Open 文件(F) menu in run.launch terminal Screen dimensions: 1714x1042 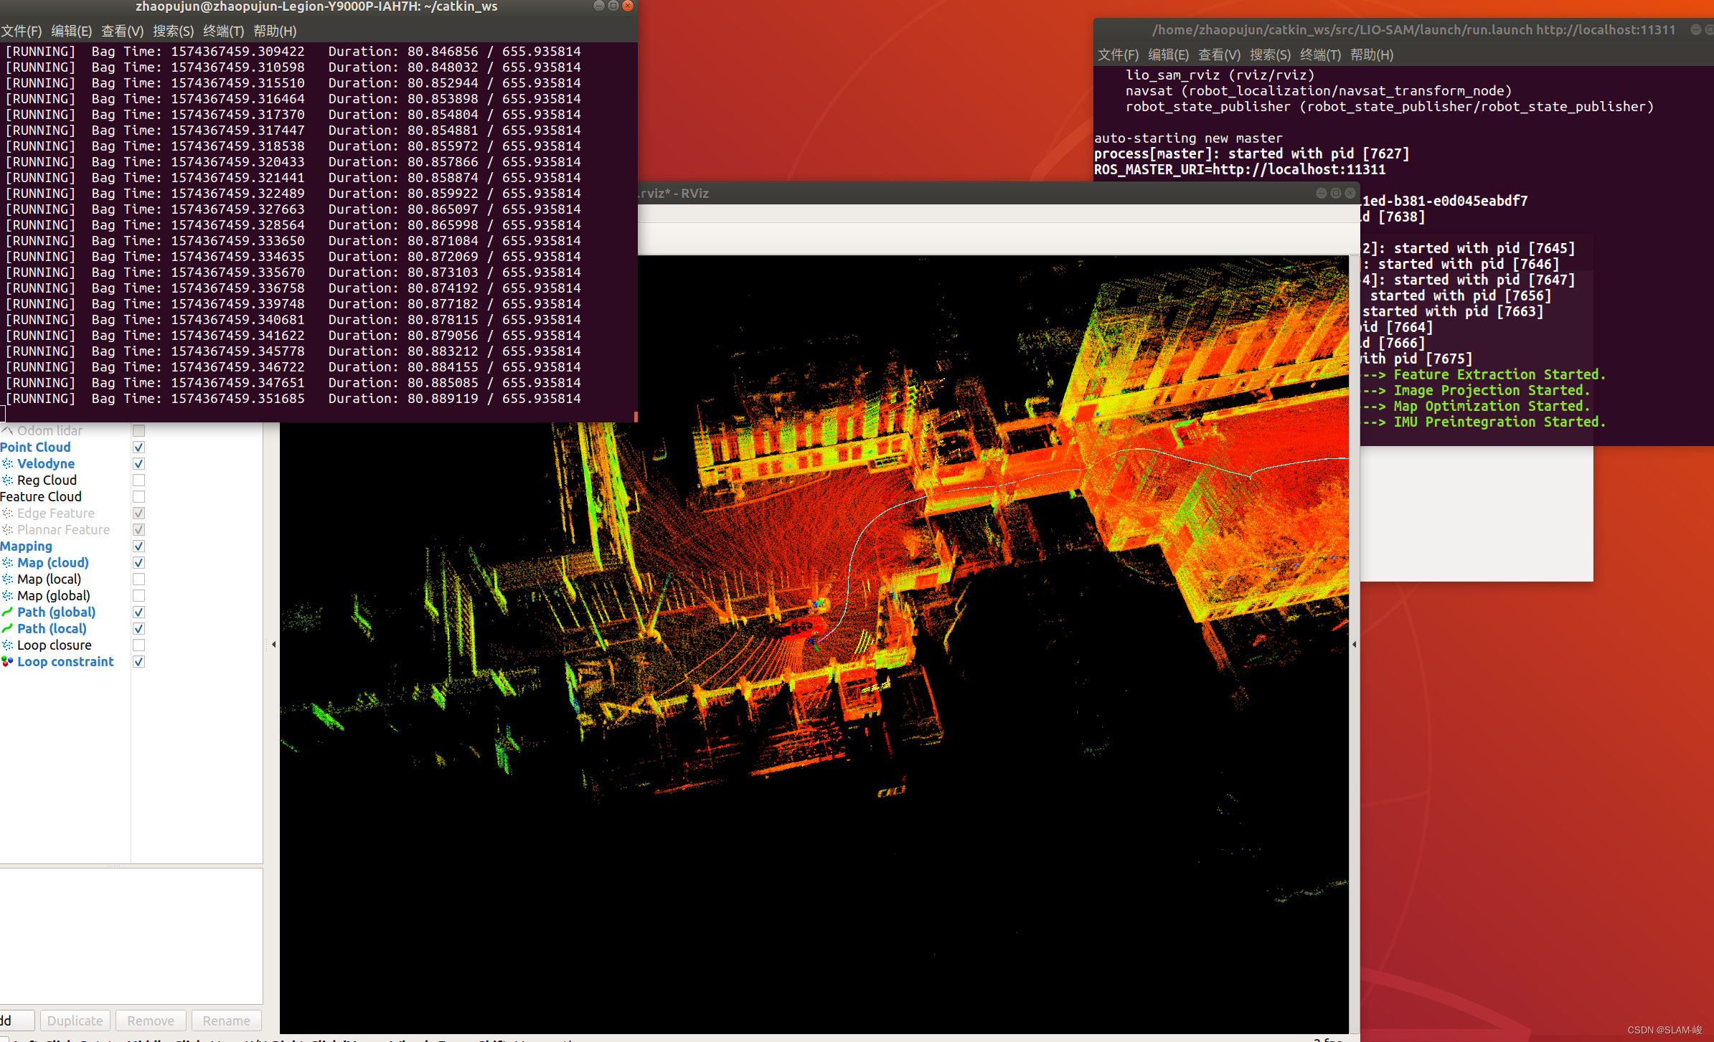point(1119,55)
